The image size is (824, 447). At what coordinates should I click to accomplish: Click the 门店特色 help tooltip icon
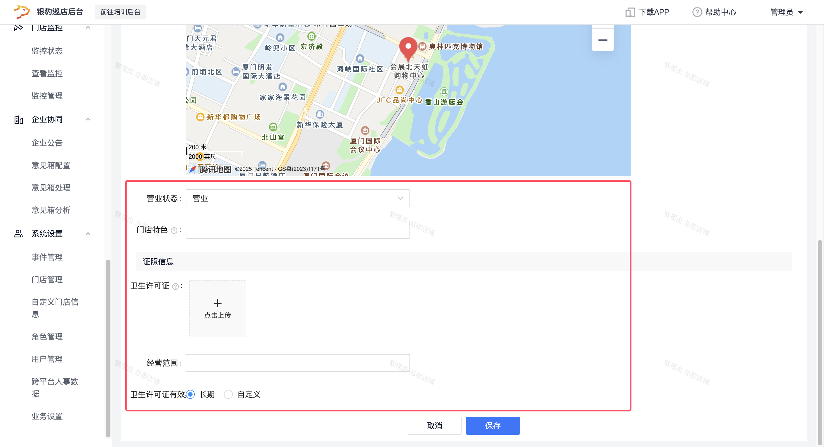pos(174,231)
